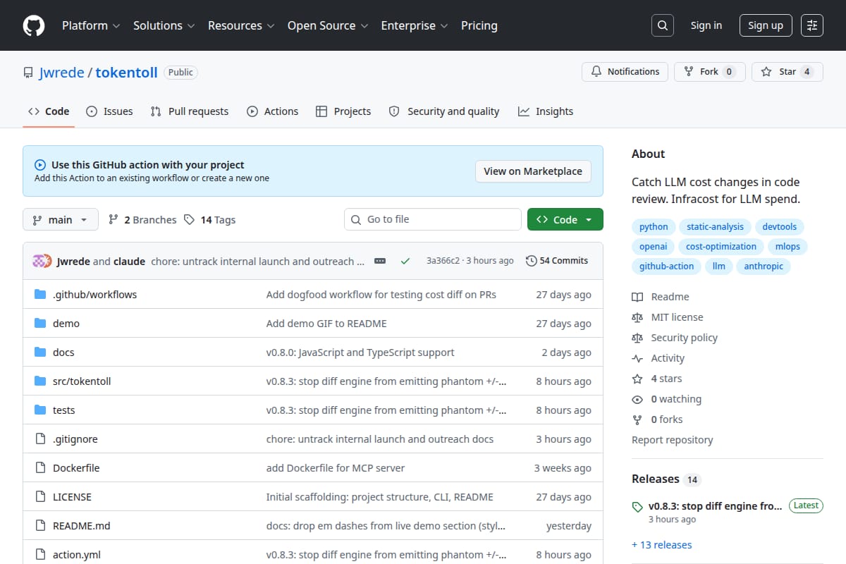The height and width of the screenshot is (564, 846).
Task: Open commit hash 3a366c2
Action: pos(443,261)
